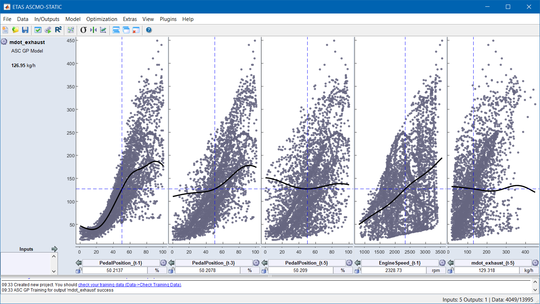Click the R² model quality icon
Screen dimensions: 540x304
point(58,30)
